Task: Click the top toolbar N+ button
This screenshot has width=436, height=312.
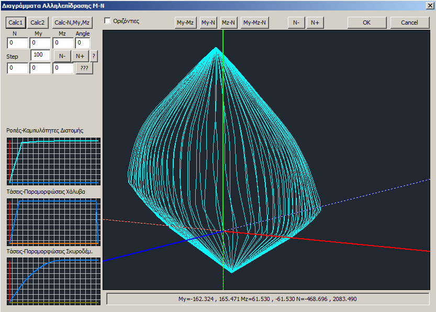Action: click(315, 23)
